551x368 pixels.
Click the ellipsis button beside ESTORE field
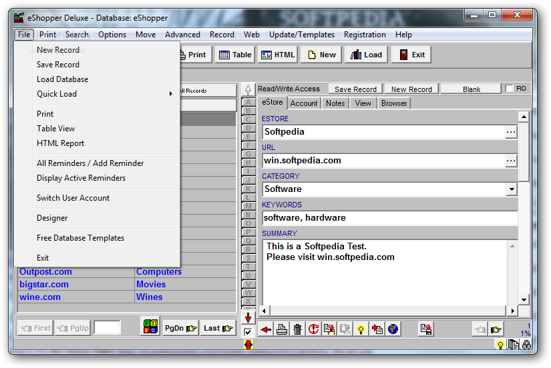point(511,132)
